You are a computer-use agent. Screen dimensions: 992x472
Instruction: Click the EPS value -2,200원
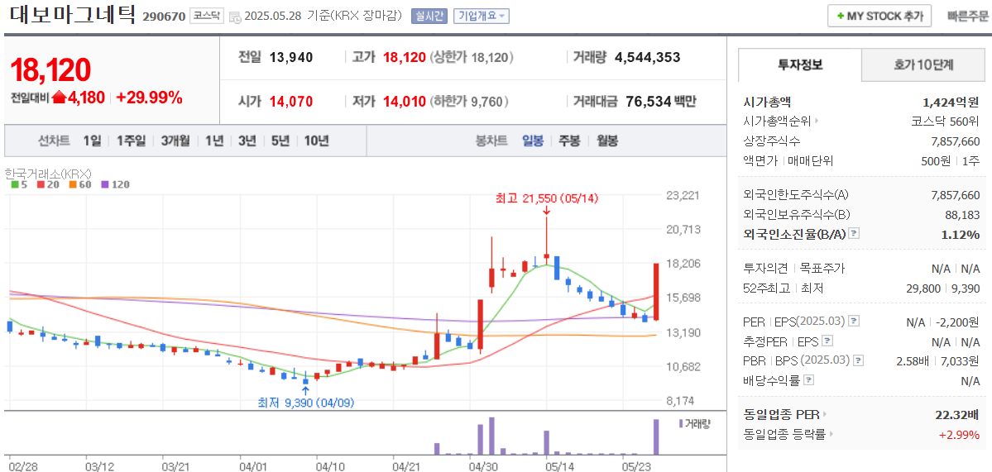pos(958,322)
